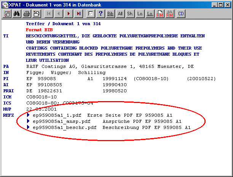This screenshot has height=177, width=233.
Task: Open ep959085a1_ansp.pdf claims link
Action: click(61, 121)
